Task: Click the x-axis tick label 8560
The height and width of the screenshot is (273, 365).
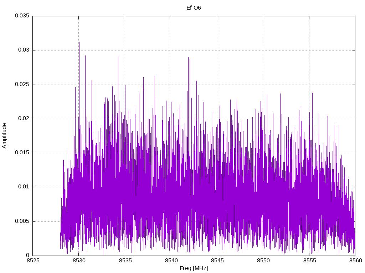Action: click(355, 261)
